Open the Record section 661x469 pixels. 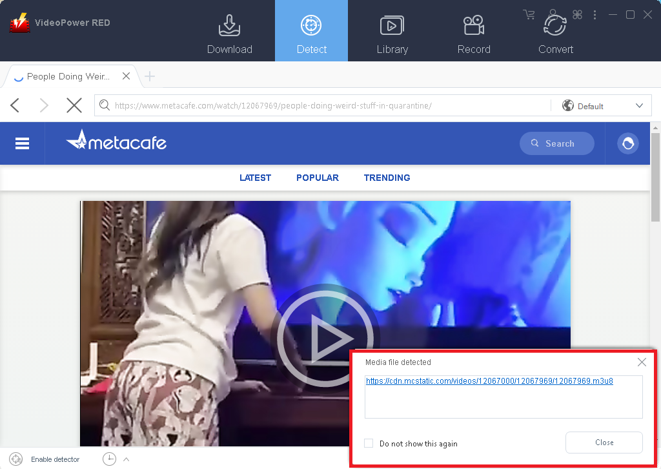point(474,32)
